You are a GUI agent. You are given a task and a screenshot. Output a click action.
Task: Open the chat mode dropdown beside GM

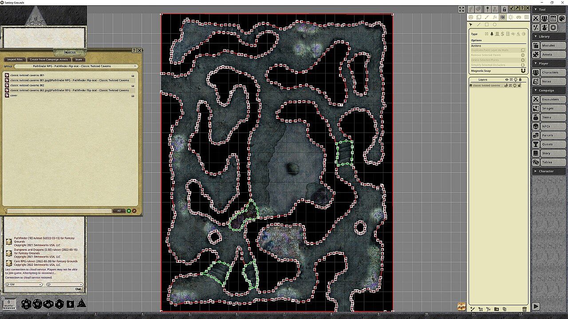click(64, 284)
